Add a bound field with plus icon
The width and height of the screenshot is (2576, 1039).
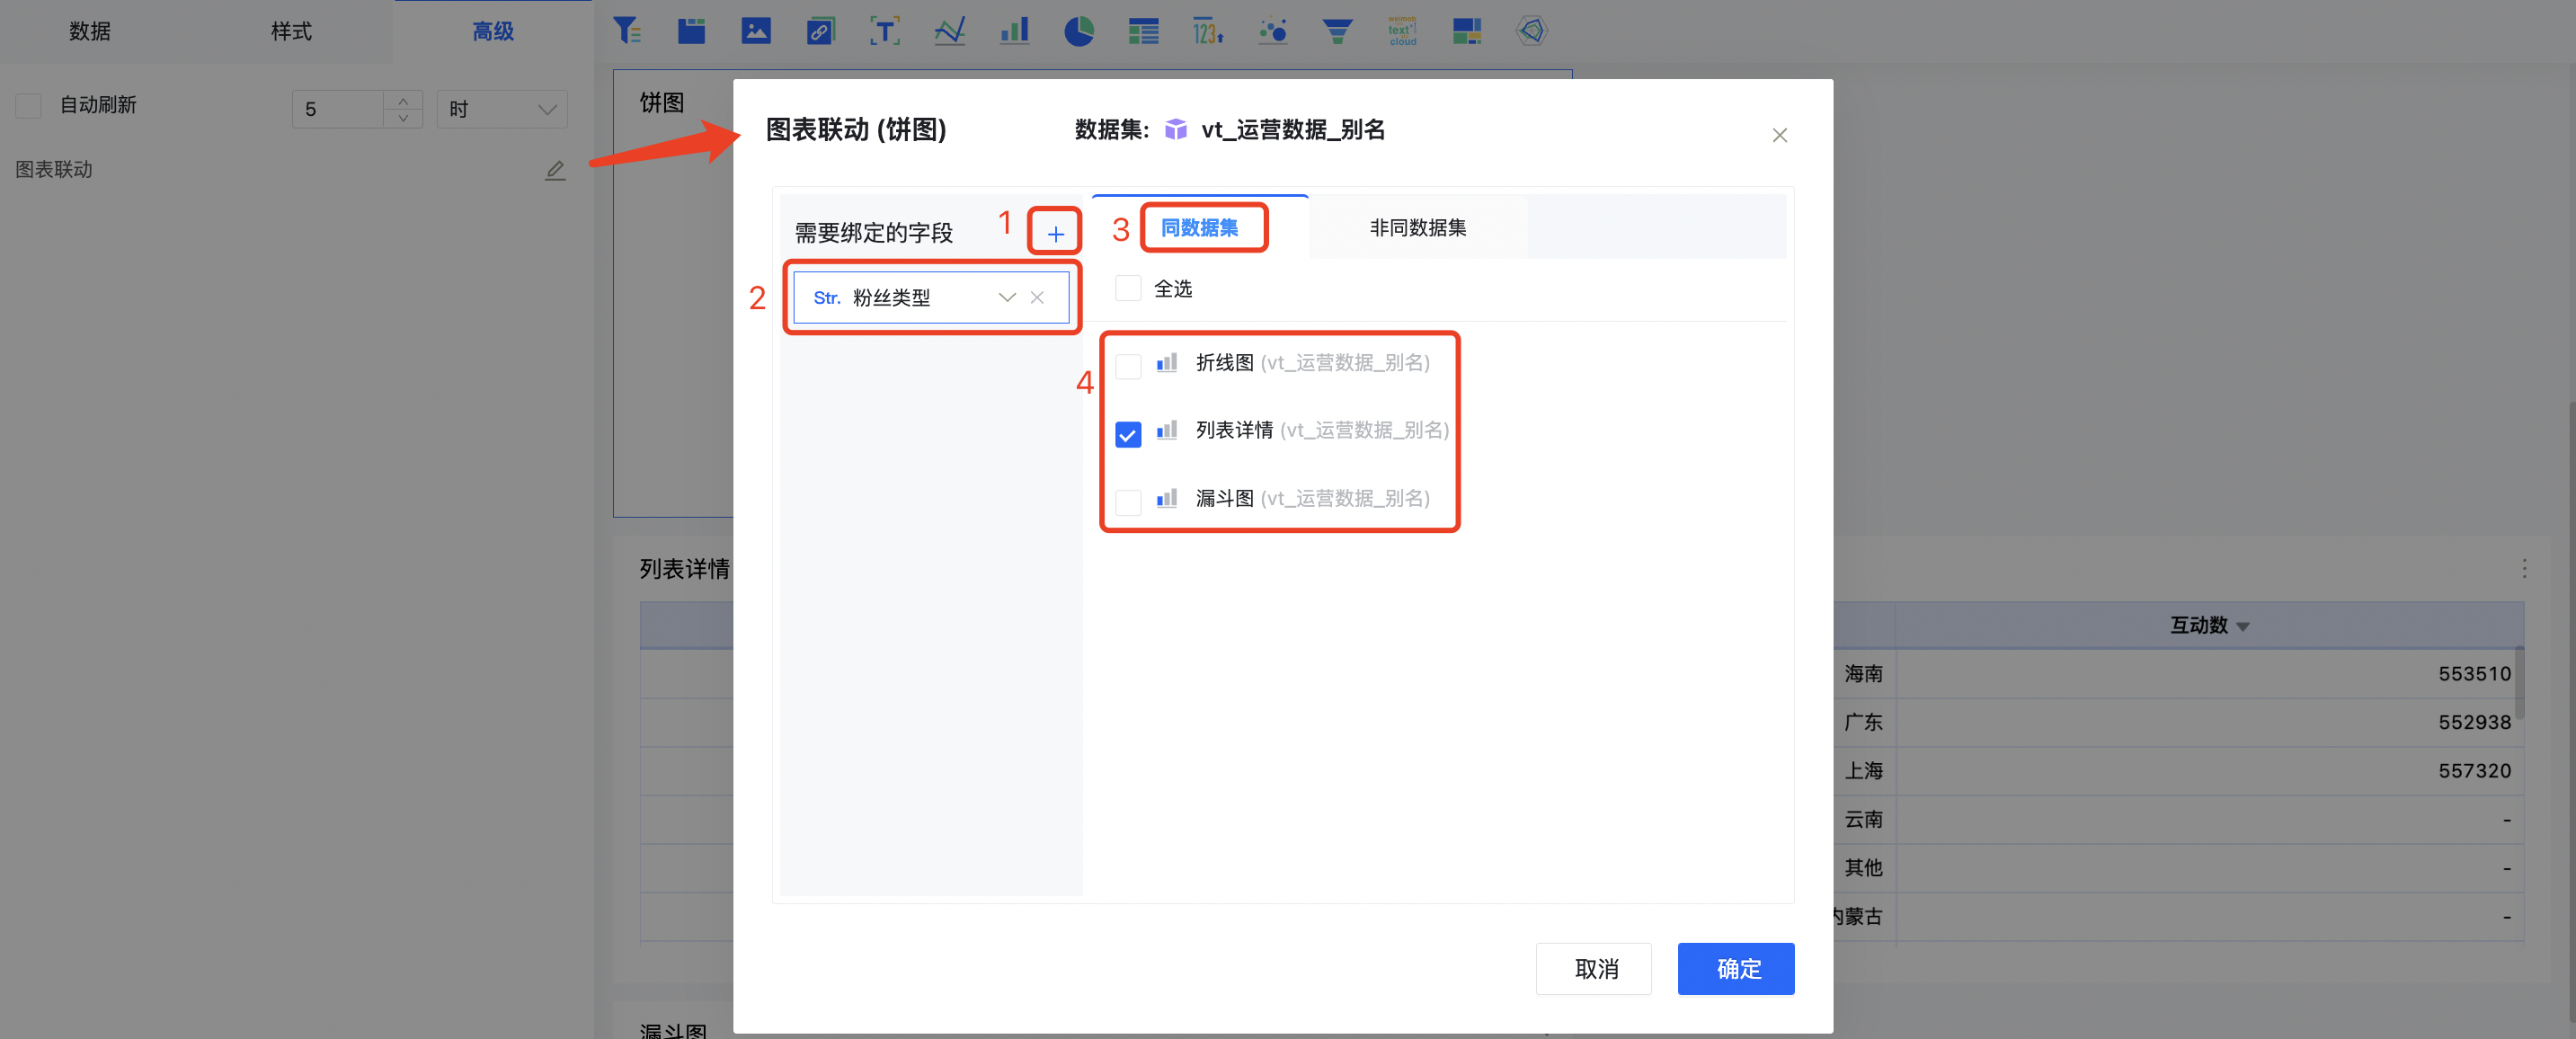click(x=1055, y=234)
